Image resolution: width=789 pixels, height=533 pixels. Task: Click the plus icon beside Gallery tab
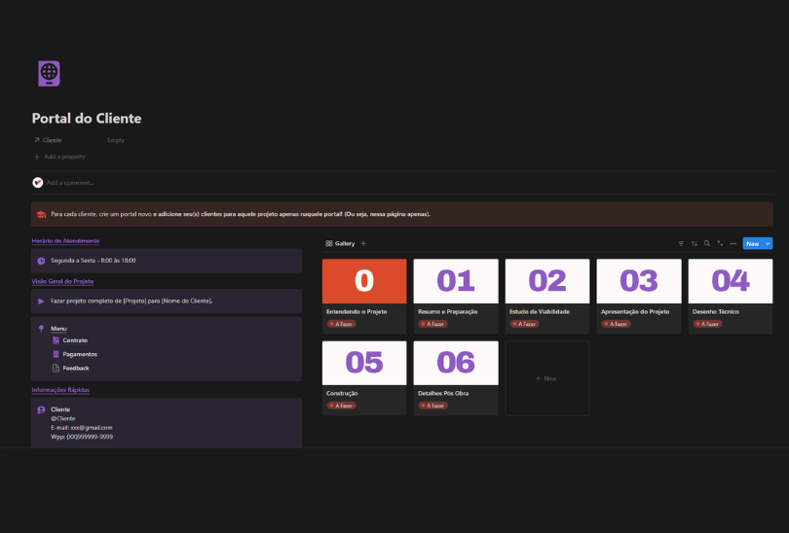coord(363,243)
